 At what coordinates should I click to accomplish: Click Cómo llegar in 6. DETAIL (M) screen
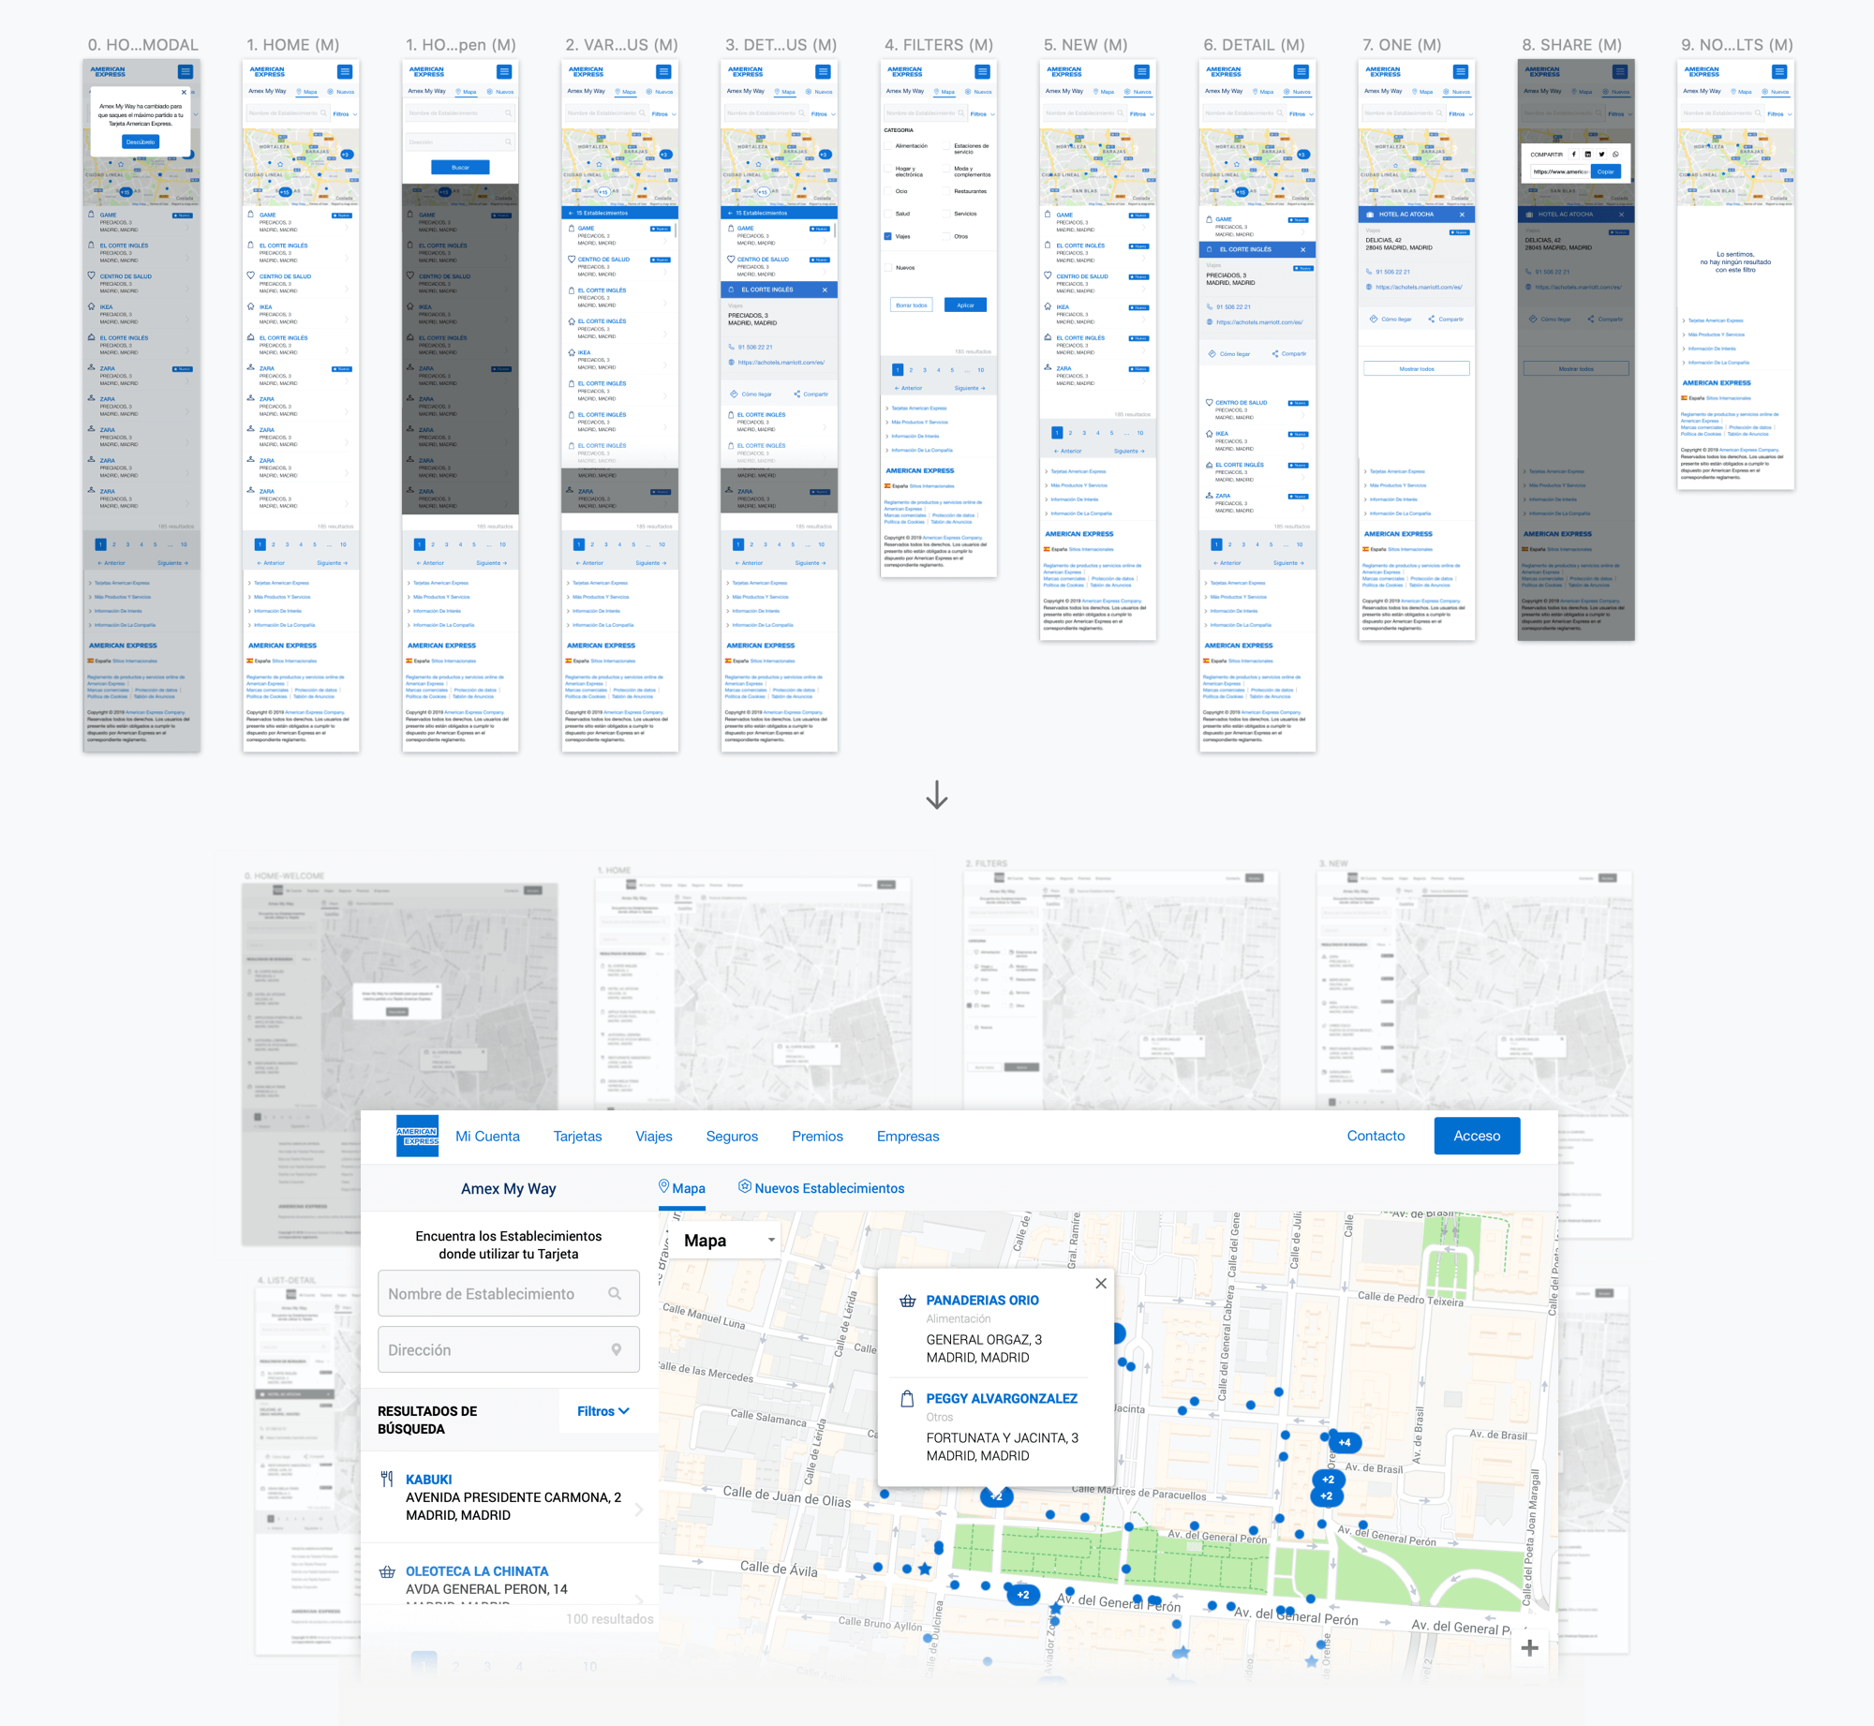click(x=1229, y=354)
